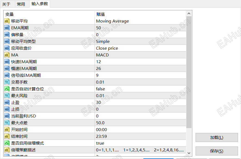241x159 pixels.
Task: Click the double-type icon beside 最大点差
Action: pyautogui.click(x=7, y=123)
